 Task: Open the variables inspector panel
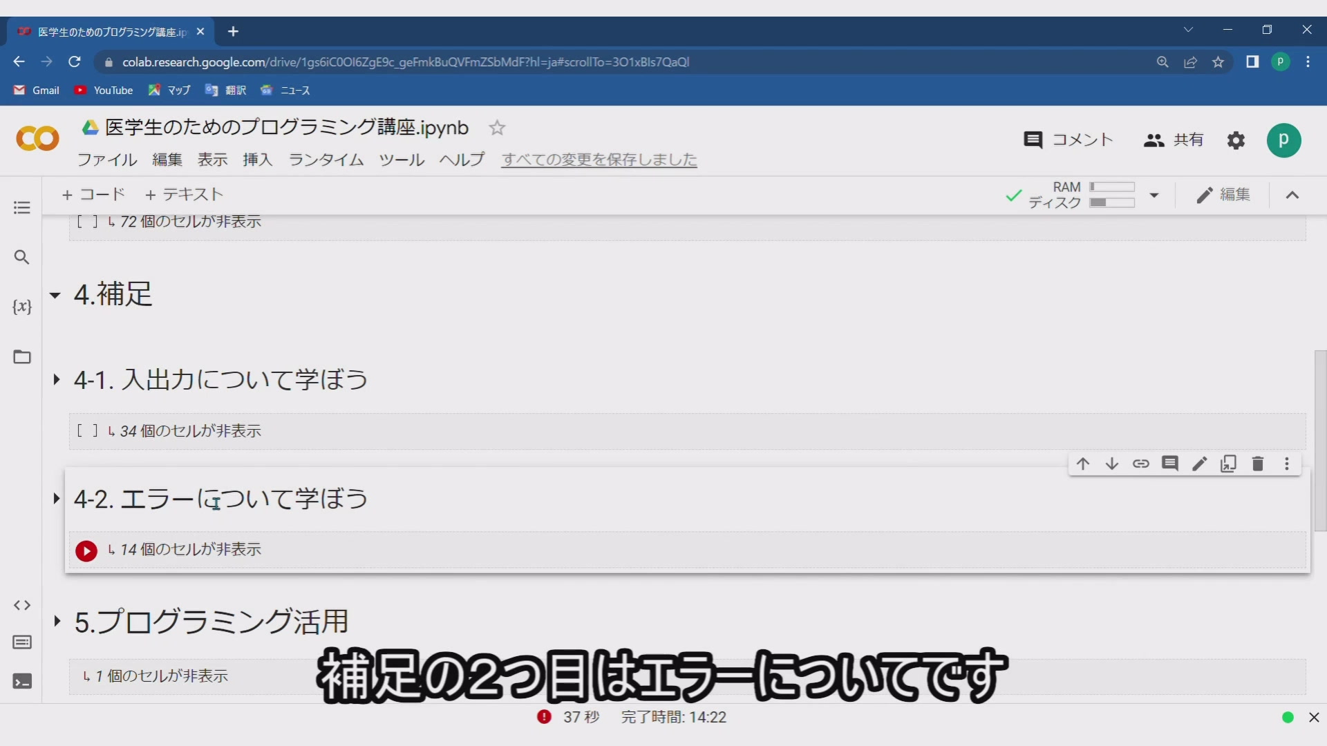22,307
